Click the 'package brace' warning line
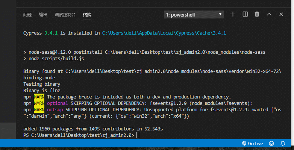This screenshot has height=150, width=294. pyautogui.click(x=127, y=97)
